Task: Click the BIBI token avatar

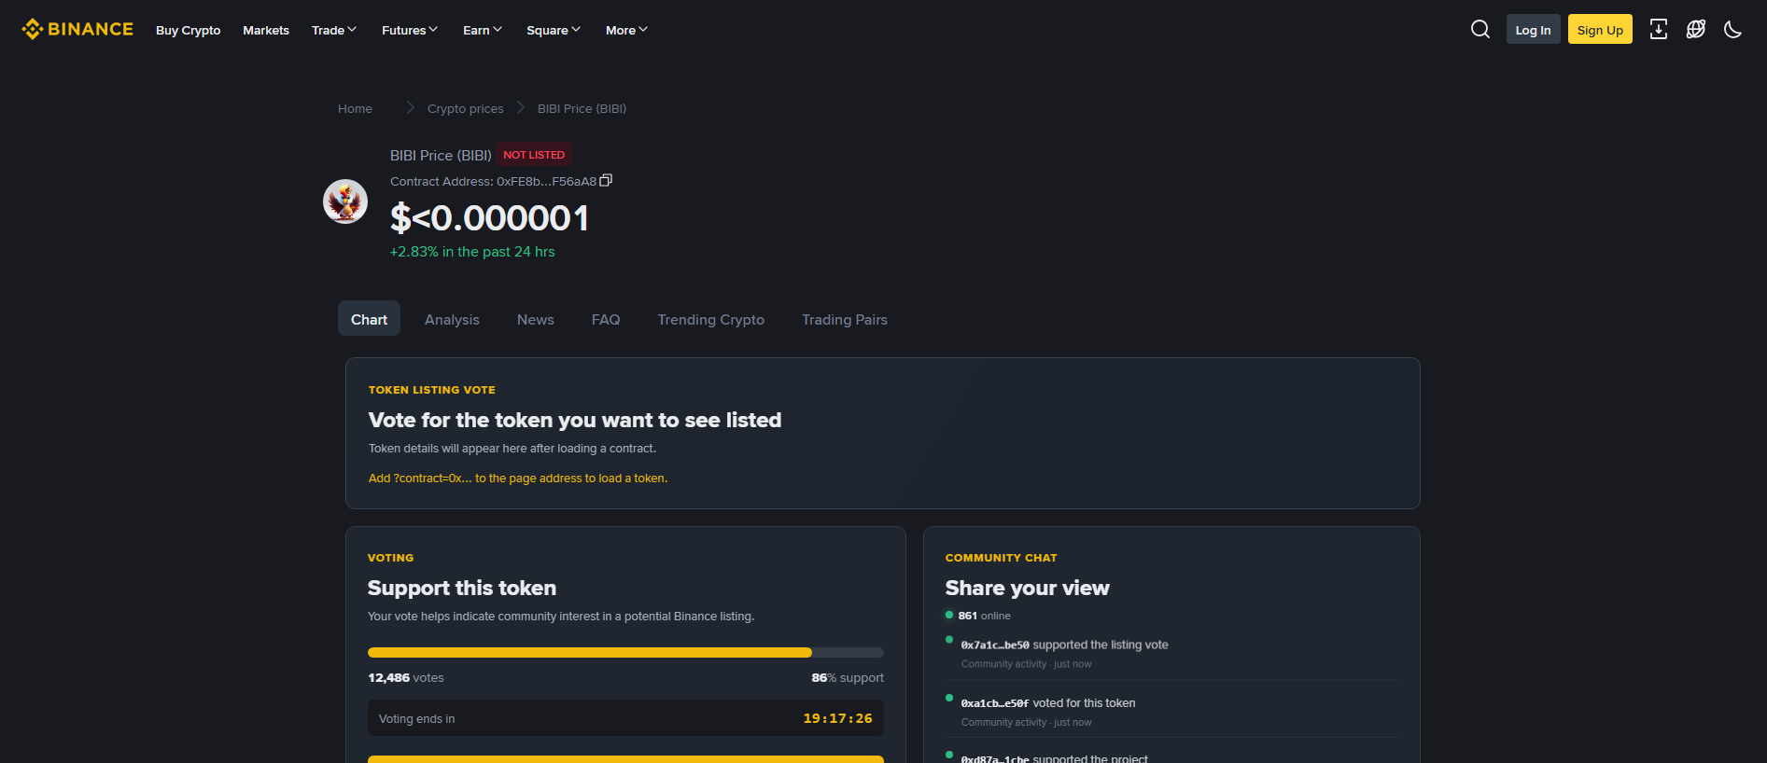Action: coord(345,201)
